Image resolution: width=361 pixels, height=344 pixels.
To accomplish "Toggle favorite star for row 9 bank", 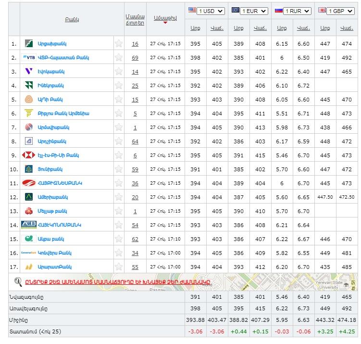I will click(119, 155).
